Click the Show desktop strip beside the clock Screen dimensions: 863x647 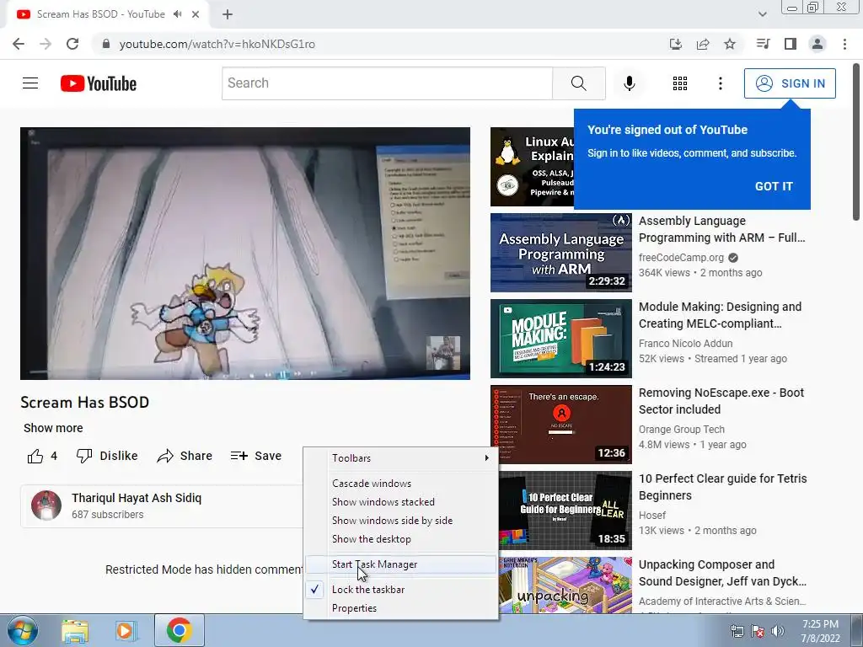point(858,630)
